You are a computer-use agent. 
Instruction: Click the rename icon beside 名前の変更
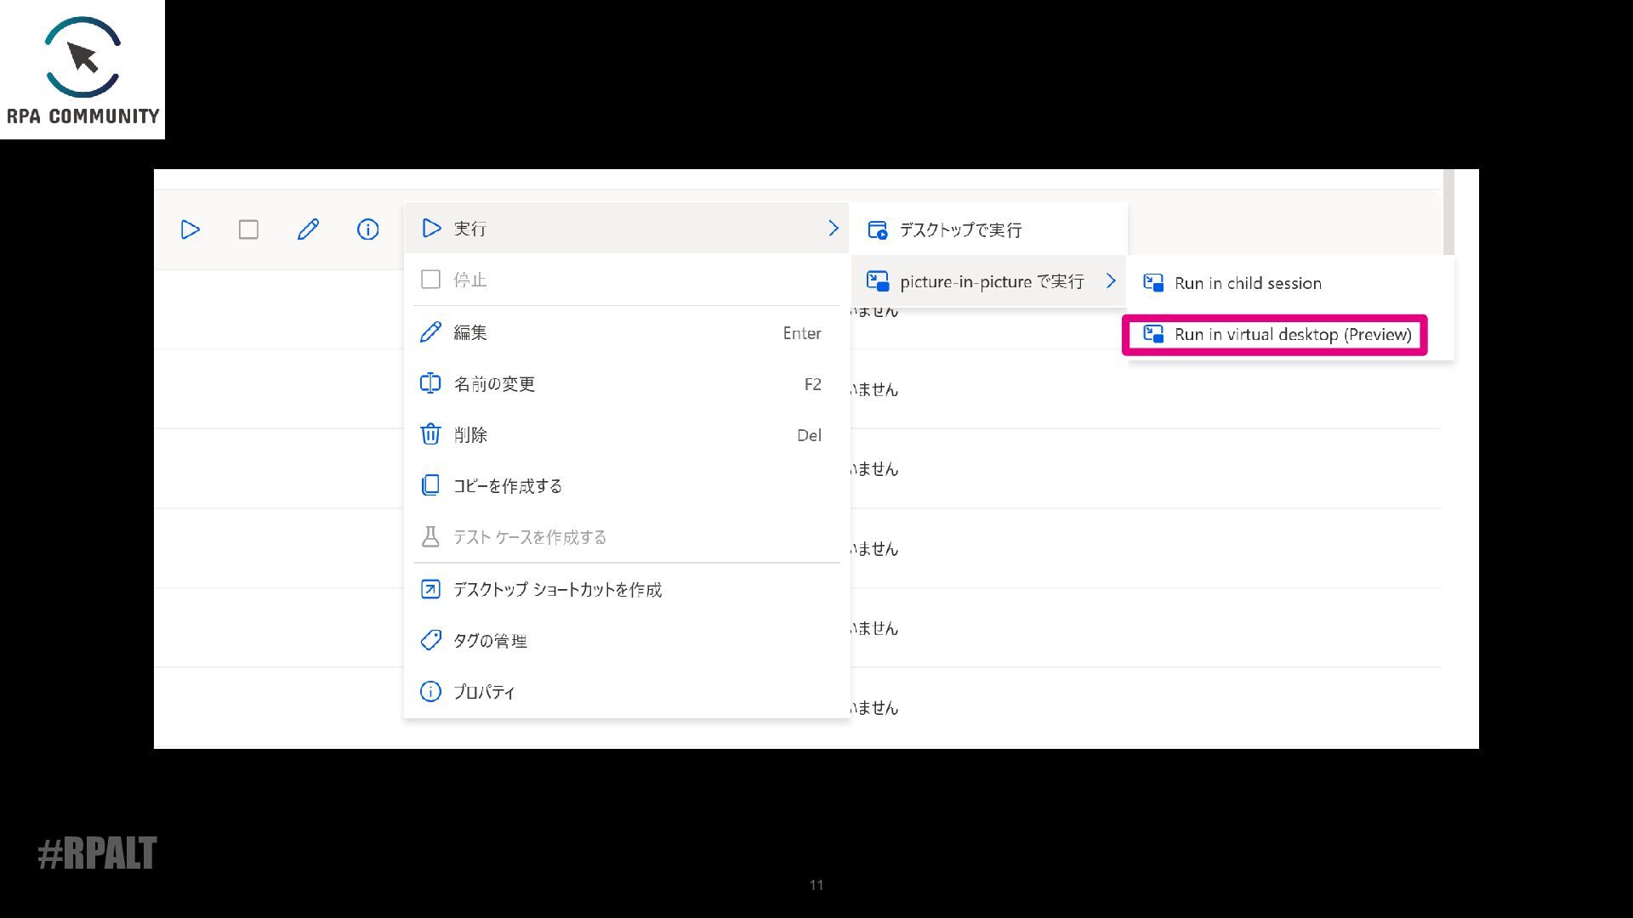click(430, 383)
